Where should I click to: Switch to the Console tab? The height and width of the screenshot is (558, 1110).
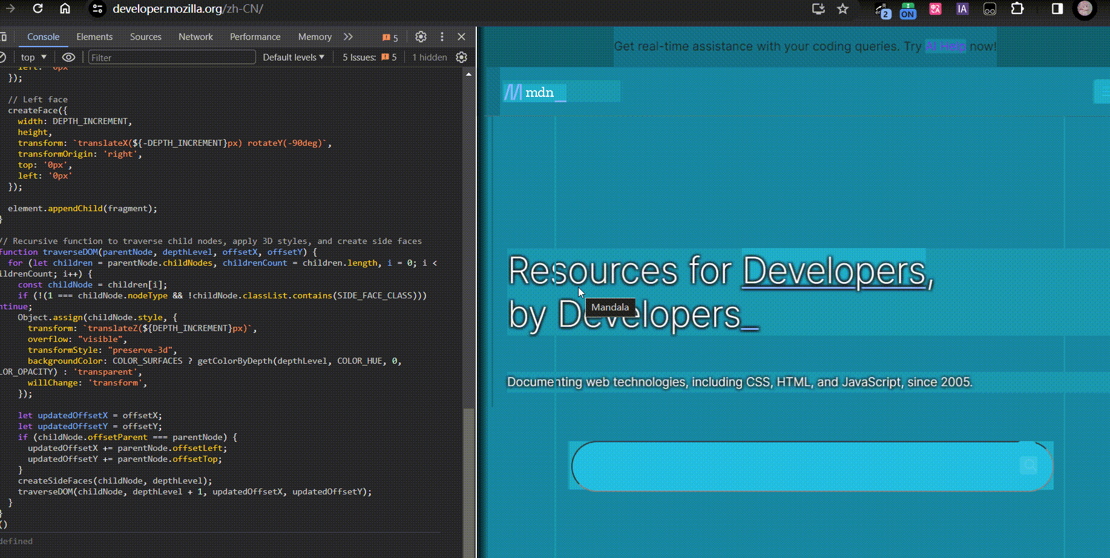click(43, 37)
